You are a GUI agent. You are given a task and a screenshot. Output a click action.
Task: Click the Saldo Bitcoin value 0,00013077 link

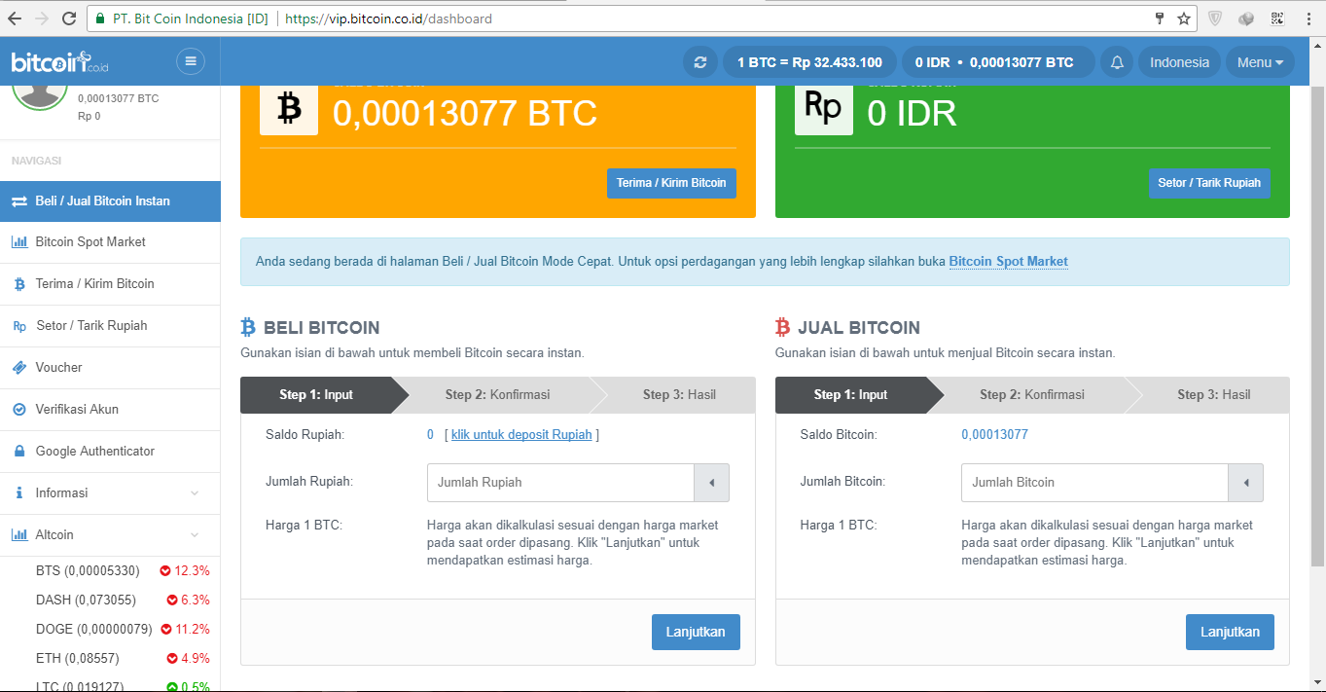tap(994, 435)
